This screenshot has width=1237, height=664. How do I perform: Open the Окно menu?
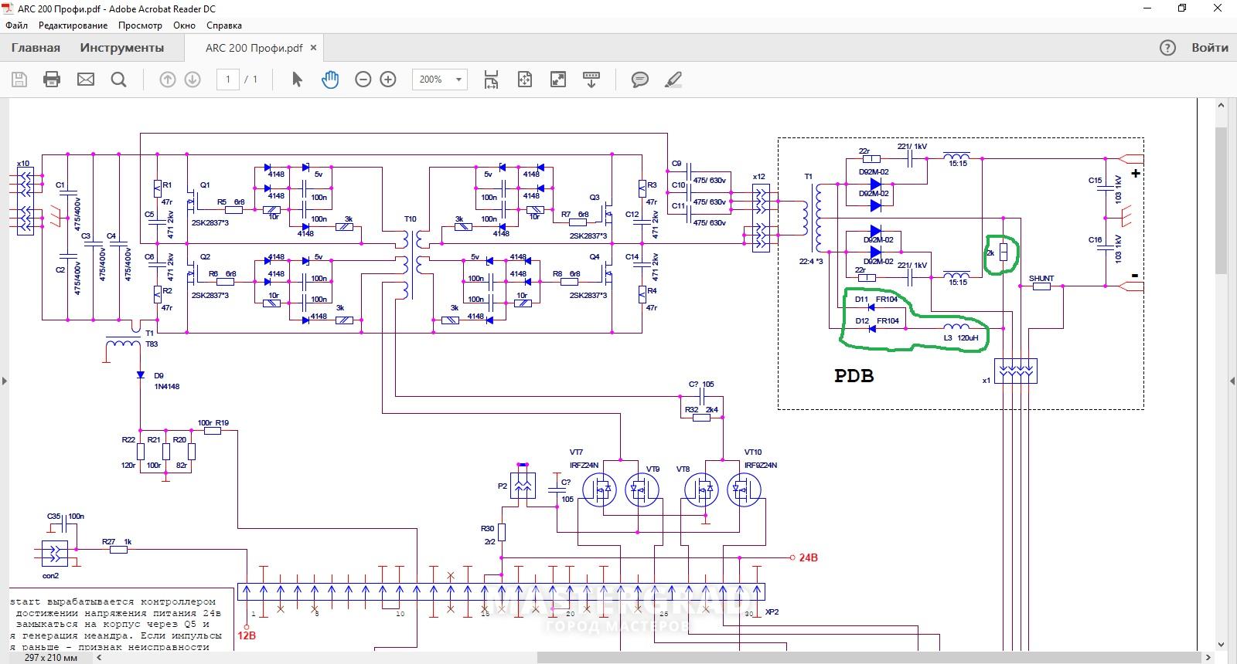(x=184, y=25)
